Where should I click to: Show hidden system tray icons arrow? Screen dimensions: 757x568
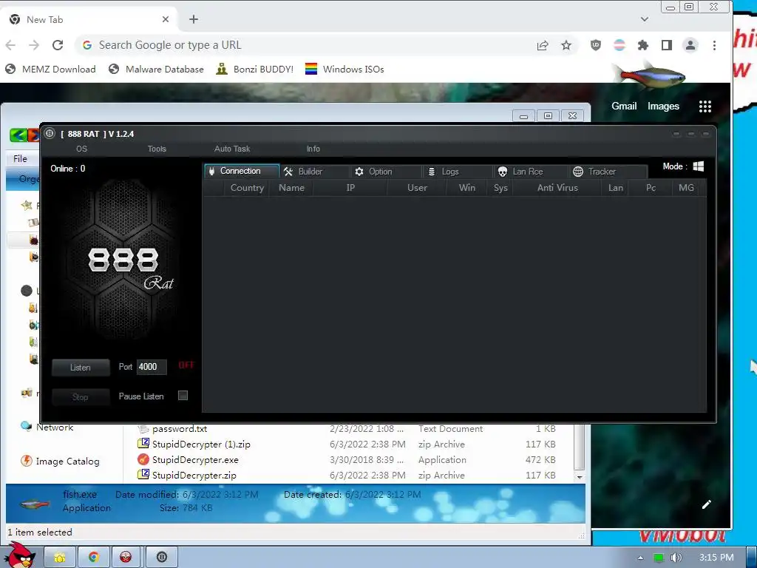click(640, 558)
